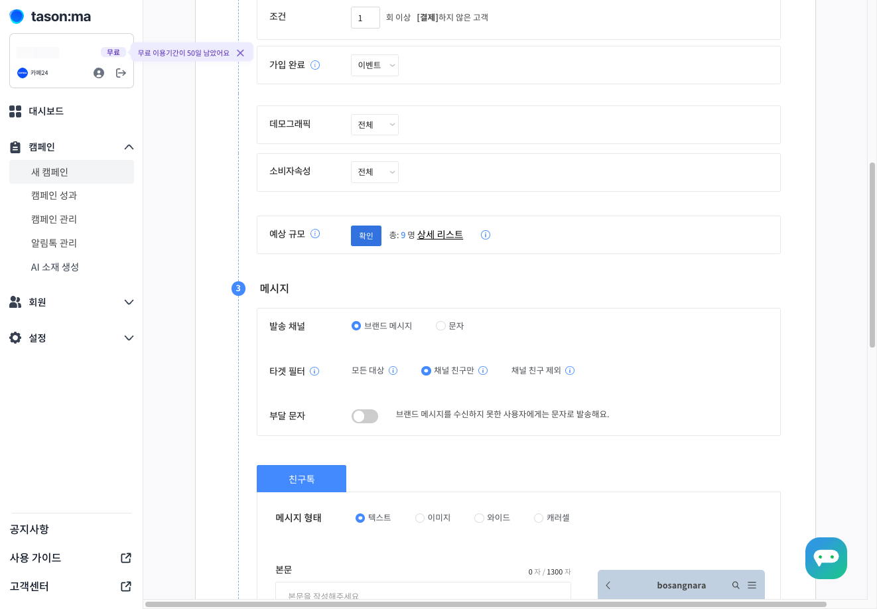This screenshot has height=609, width=877.
Task: Click search icon in bosangnara preview
Action: point(736,585)
